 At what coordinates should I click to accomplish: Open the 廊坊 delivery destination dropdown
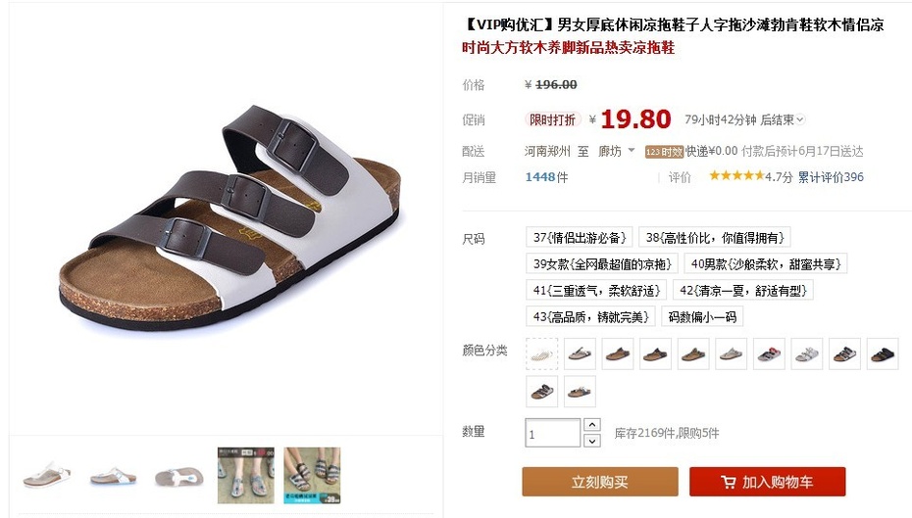pyautogui.click(x=617, y=151)
